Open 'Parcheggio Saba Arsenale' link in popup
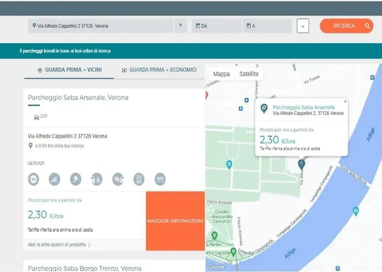This screenshot has width=382, height=272. 303,107
